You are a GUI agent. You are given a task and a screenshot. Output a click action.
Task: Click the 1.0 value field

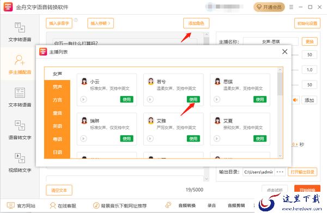pos(310,70)
